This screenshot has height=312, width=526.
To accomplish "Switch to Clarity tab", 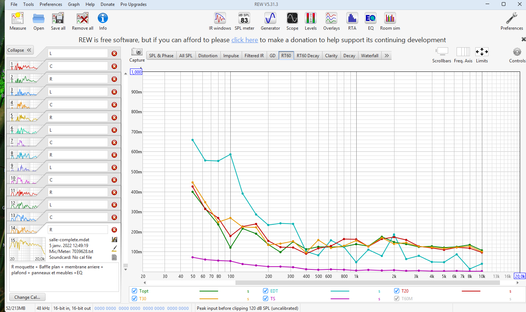I will point(331,56).
